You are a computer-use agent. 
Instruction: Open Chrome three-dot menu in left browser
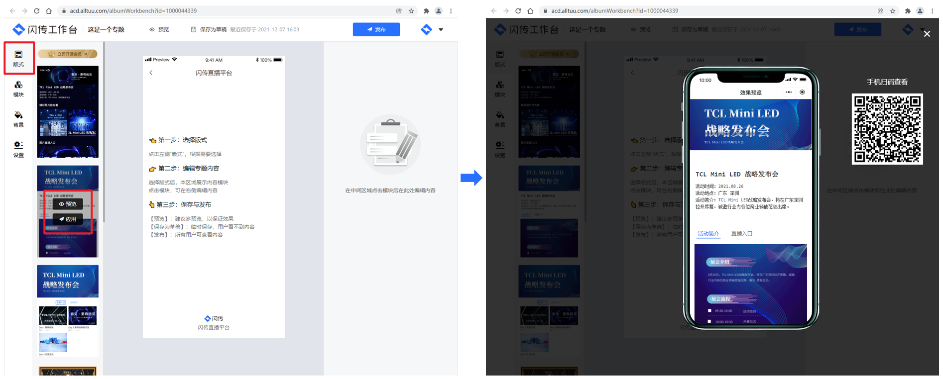click(451, 10)
